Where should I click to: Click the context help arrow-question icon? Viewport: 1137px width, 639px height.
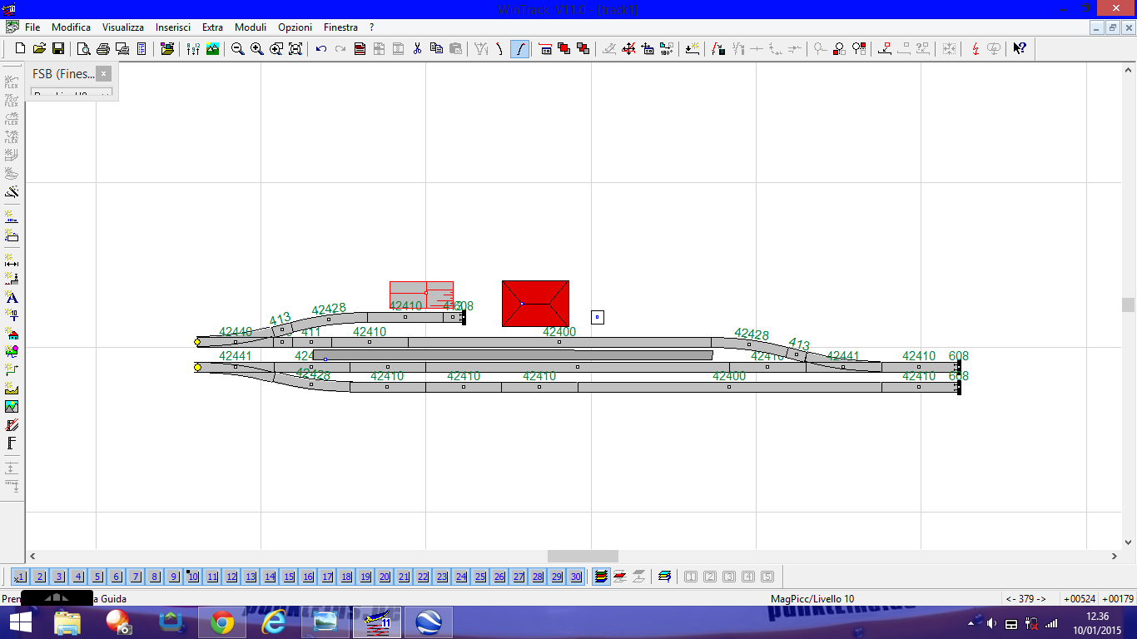click(1019, 49)
